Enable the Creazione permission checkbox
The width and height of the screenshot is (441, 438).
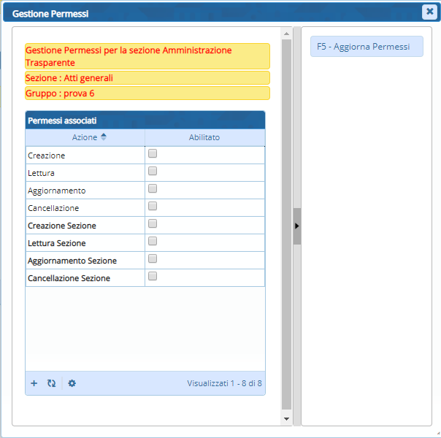(x=153, y=154)
